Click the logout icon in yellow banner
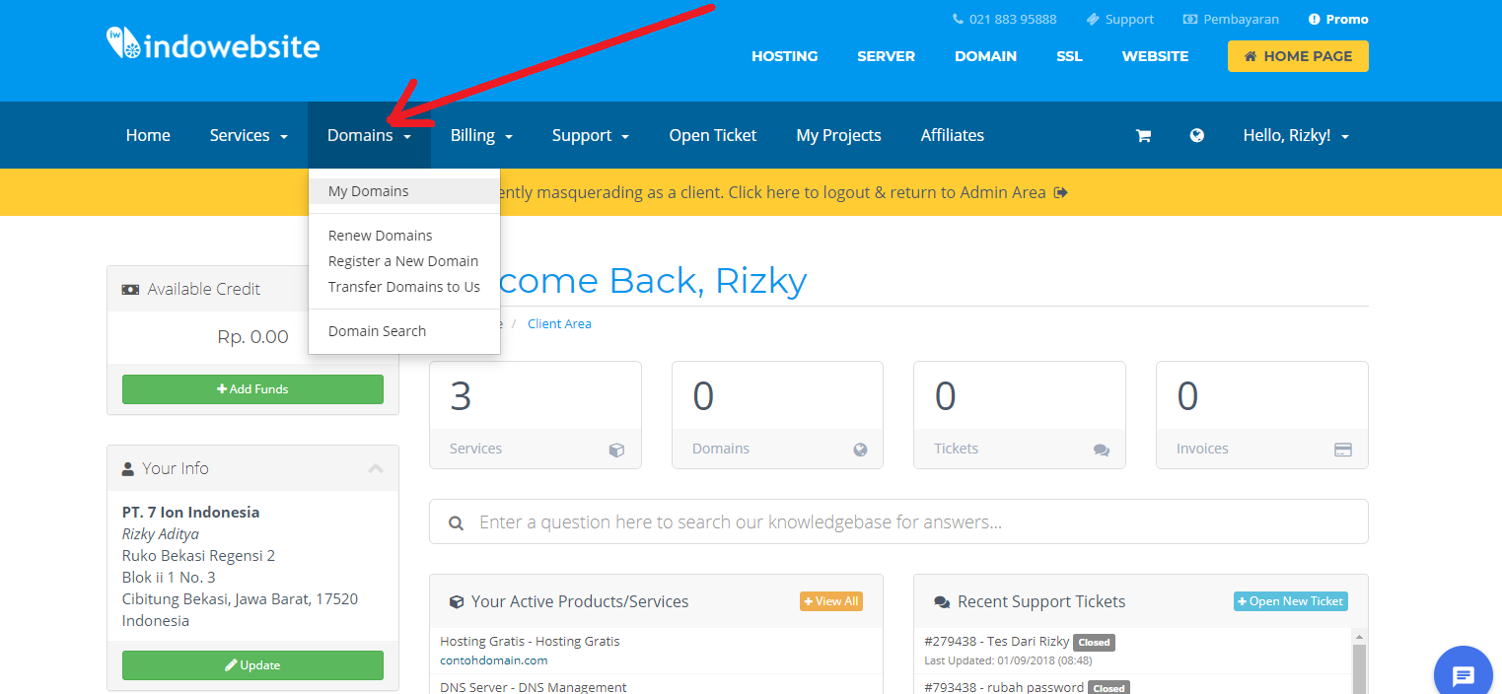Image resolution: width=1502 pixels, height=694 pixels. 1061,193
